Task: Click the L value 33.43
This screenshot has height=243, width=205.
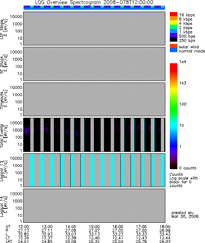Action: [165, 234]
